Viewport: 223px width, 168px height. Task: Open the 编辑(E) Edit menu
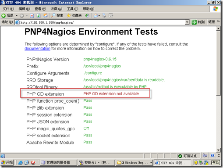pyautogui.click(x=24, y=9)
